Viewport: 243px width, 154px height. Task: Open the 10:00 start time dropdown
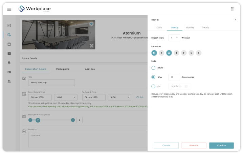click(66, 97)
